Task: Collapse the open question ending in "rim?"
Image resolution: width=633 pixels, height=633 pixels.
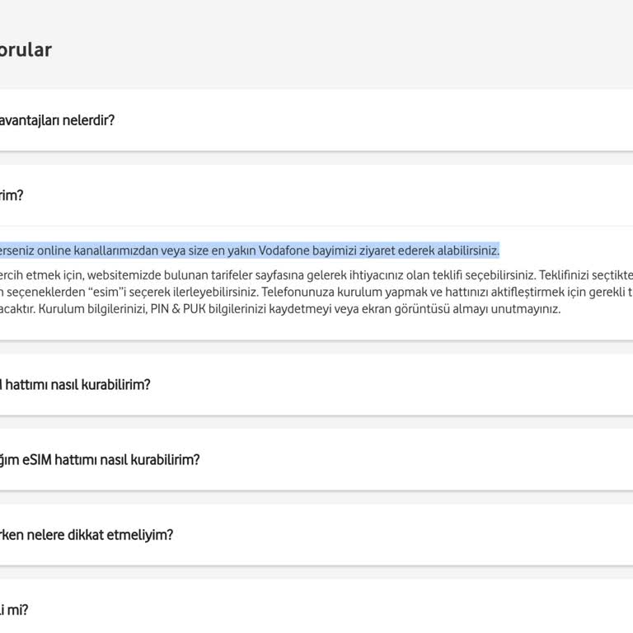Action: coord(12,195)
